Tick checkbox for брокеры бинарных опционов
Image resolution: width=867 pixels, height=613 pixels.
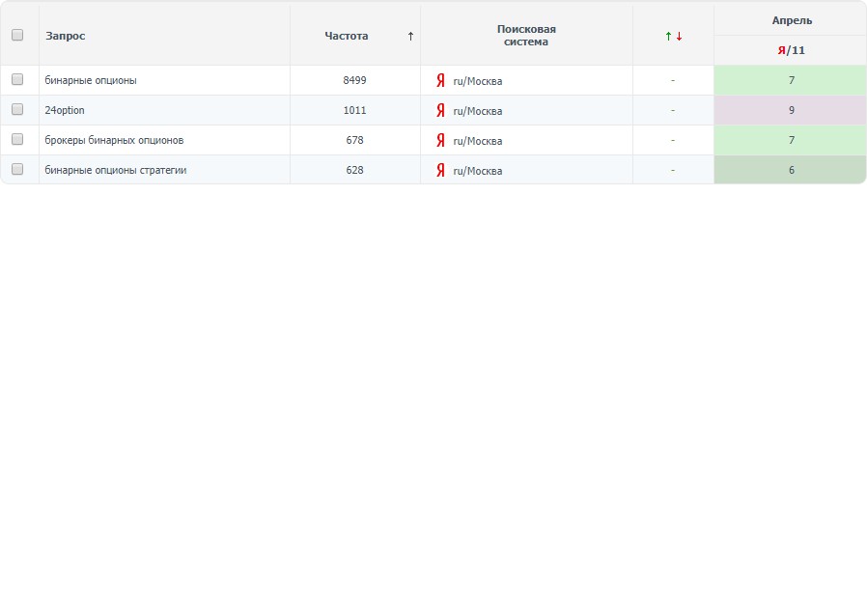click(x=17, y=139)
